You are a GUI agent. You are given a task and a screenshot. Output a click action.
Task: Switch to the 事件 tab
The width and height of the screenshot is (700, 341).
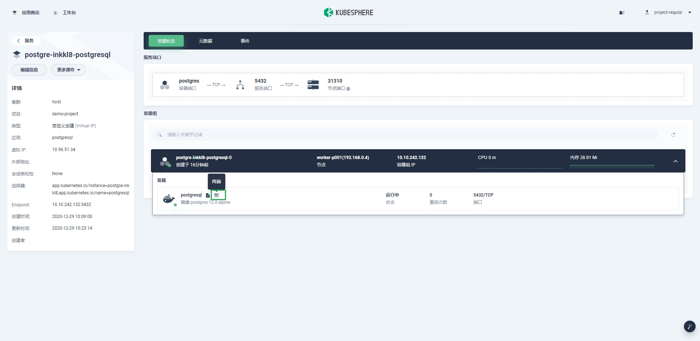coord(245,41)
